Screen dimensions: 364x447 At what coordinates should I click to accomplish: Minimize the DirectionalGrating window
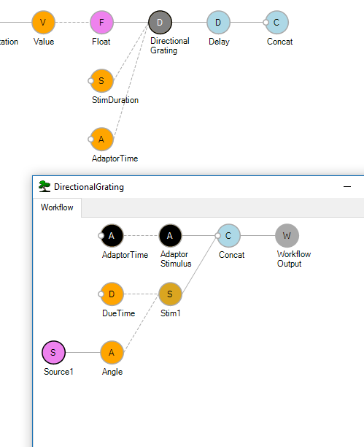tap(347, 187)
